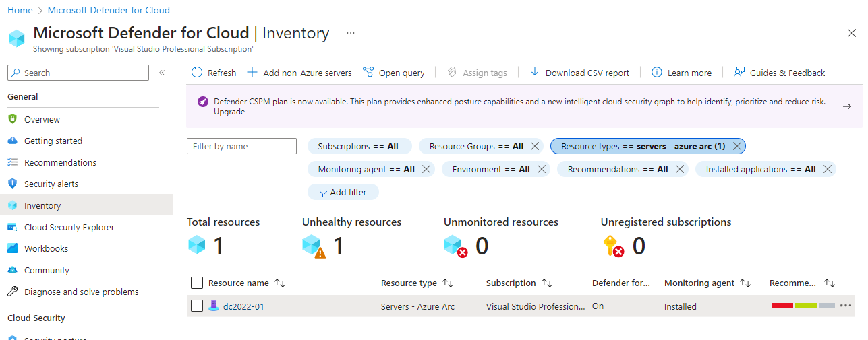
Task: Open the dc2022-01 resource link
Action: (x=243, y=306)
